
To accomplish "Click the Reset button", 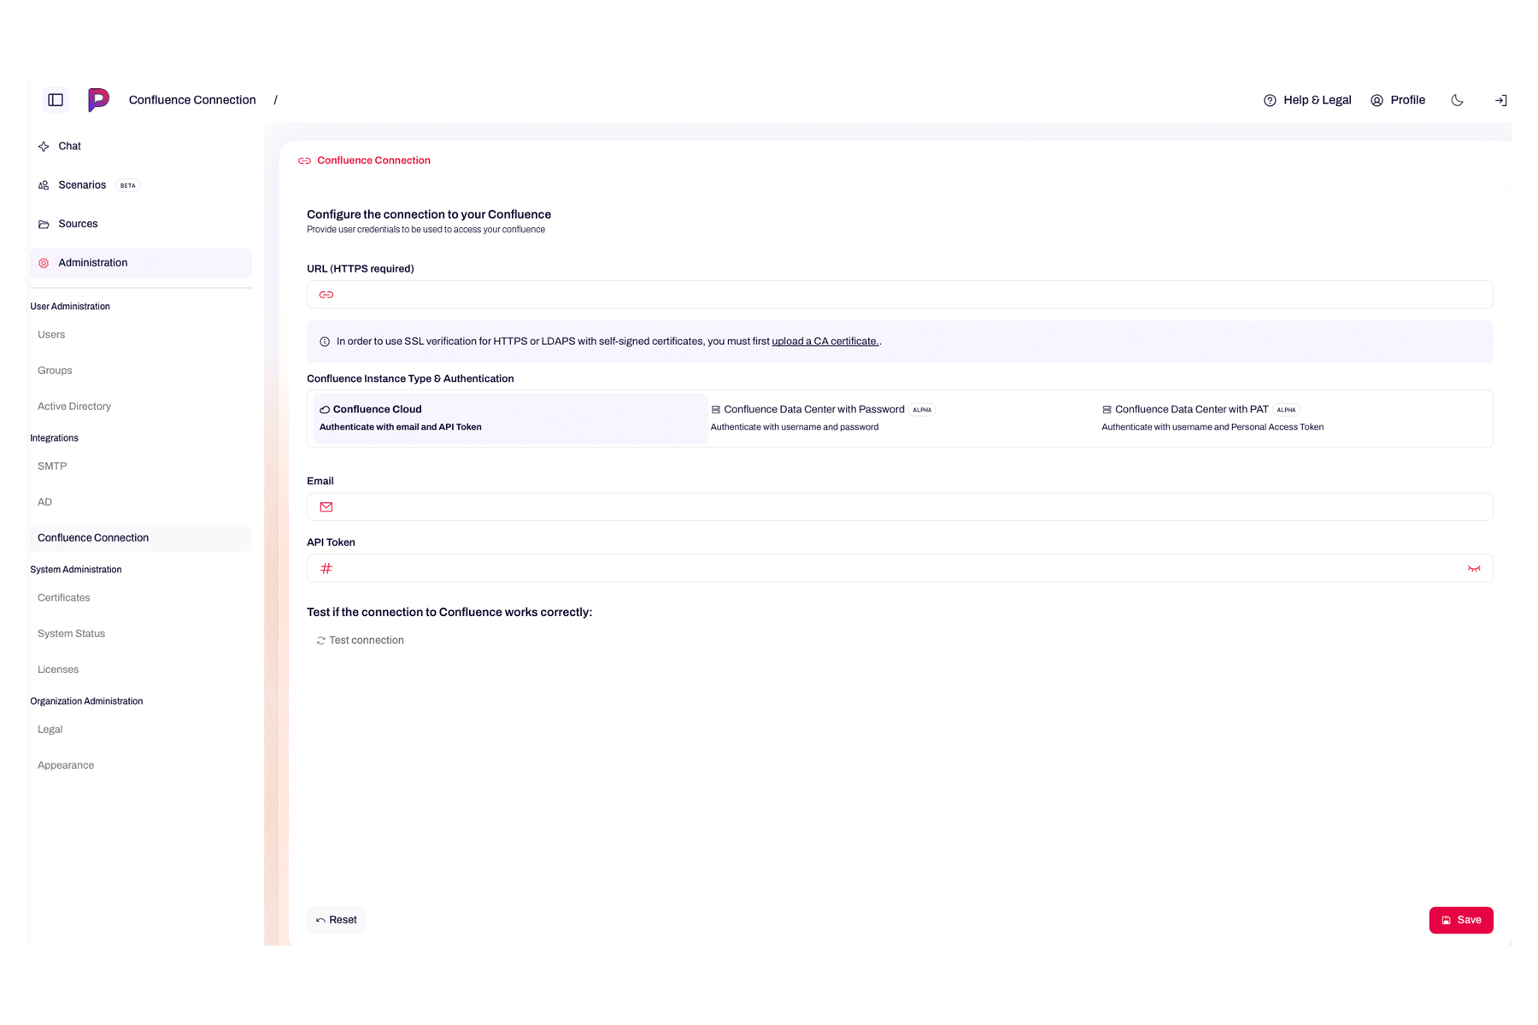I will tap(336, 920).
